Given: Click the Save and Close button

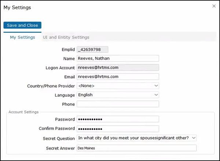Looking at the screenshot, I should [x=22, y=25].
